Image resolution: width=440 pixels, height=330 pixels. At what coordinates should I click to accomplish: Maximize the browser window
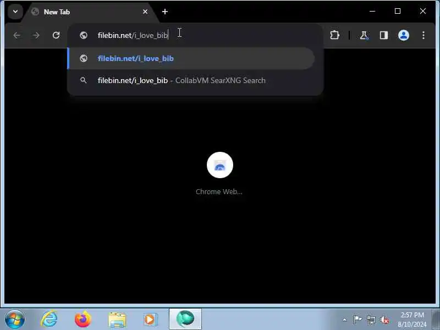click(398, 11)
